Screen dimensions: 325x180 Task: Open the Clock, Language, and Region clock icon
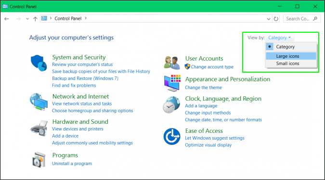[x=171, y=105]
